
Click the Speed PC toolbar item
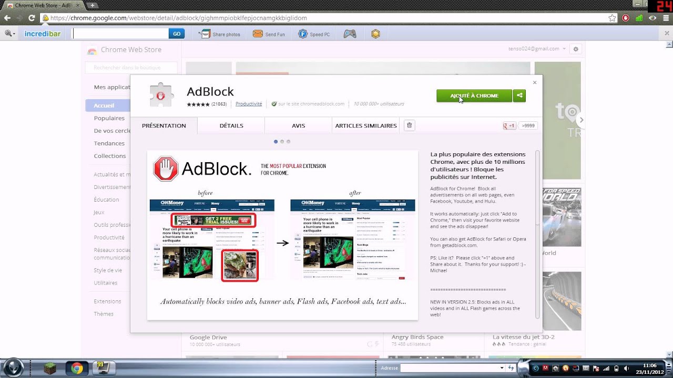tap(314, 34)
